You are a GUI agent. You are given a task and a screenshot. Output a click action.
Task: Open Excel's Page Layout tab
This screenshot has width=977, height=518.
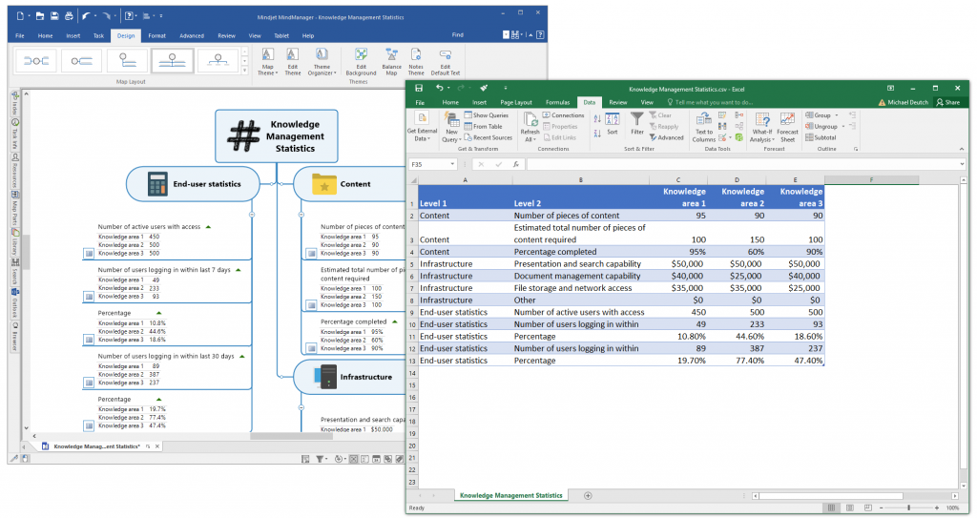point(516,102)
